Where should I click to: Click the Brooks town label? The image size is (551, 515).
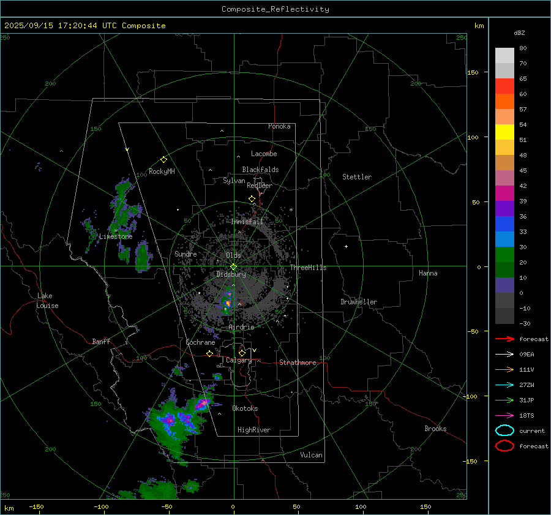tap(435, 429)
